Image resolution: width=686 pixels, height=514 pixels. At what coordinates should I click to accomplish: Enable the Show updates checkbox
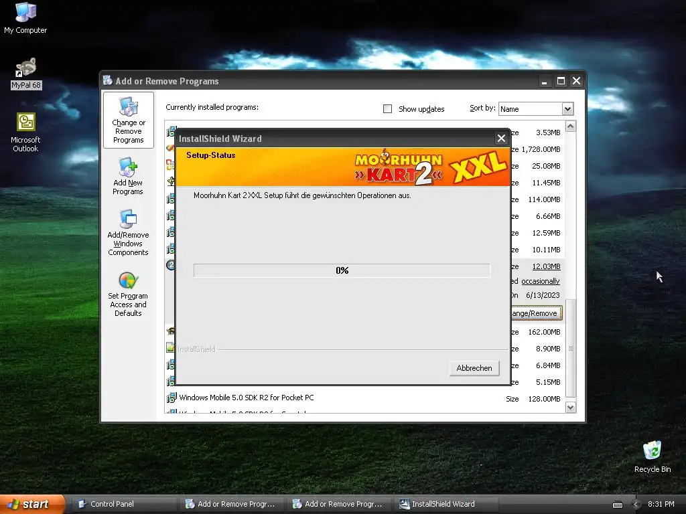pos(387,109)
